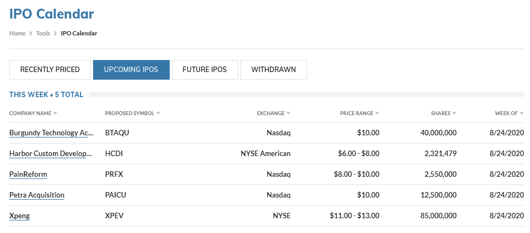Sort by Shares column arrow
The image size is (530, 233).
pyautogui.click(x=454, y=113)
